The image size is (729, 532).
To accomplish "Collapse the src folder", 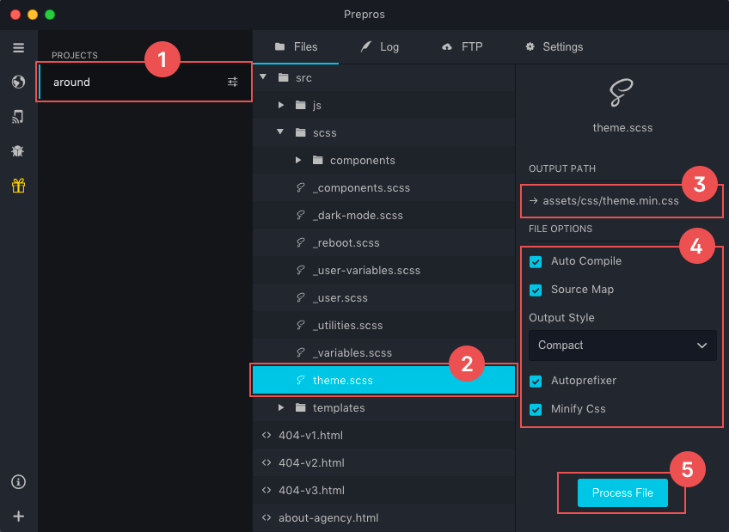I will (263, 76).
